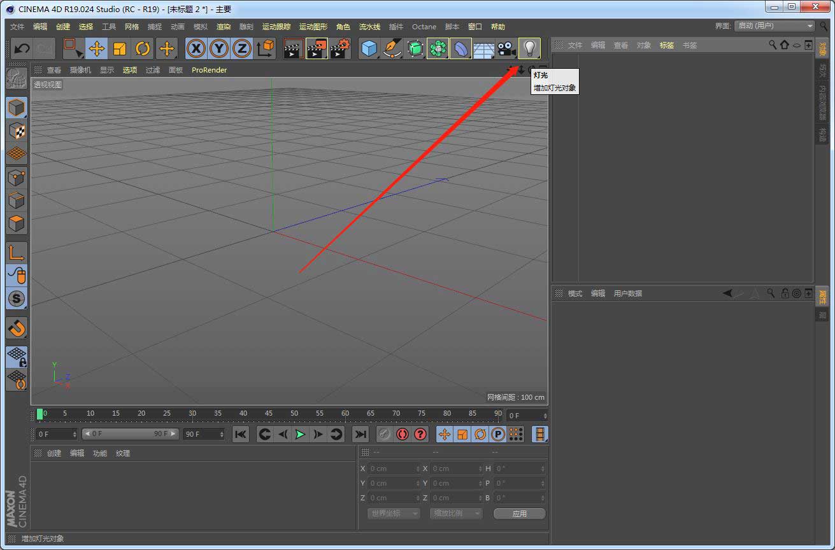Render the current active view
Image resolution: width=835 pixels, height=550 pixels.
point(294,48)
